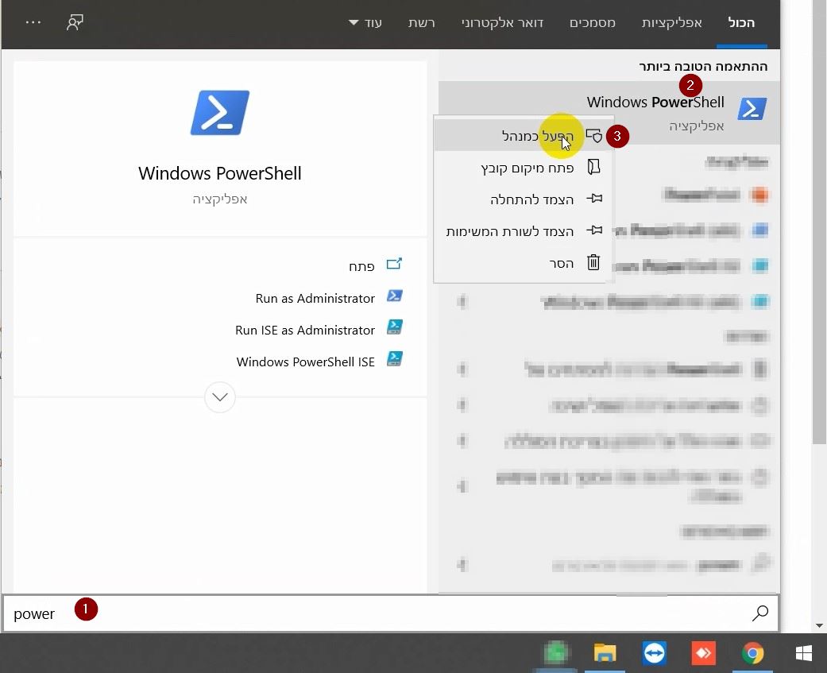Open AnyDesk from the taskbar
This screenshot has height=673, width=827.
point(703,653)
